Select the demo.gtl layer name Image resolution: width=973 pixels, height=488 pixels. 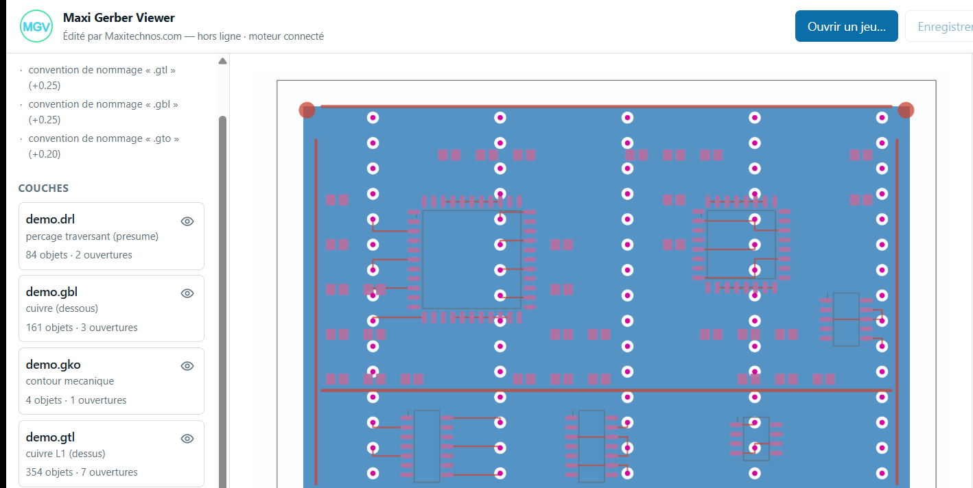50,437
